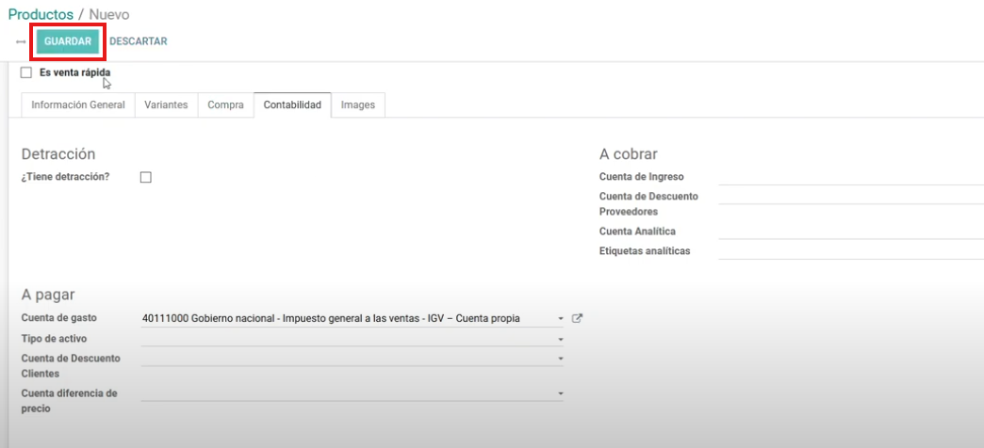Switch to the Información General tab
984x448 pixels.
click(78, 105)
